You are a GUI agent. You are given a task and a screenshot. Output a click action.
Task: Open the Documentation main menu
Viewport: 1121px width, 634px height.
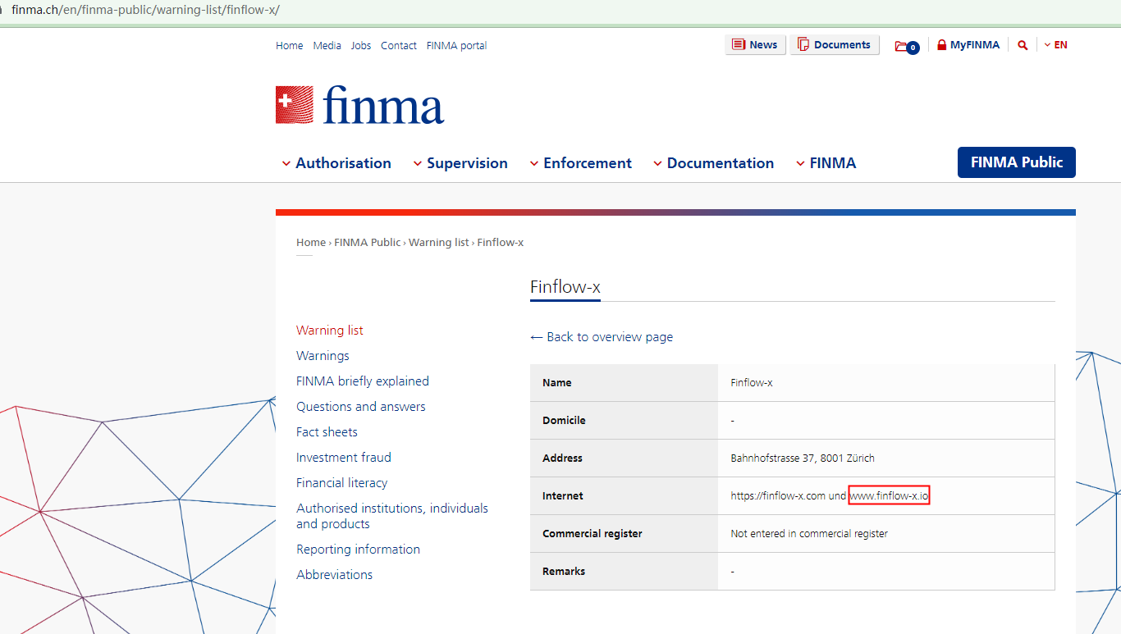pos(713,163)
